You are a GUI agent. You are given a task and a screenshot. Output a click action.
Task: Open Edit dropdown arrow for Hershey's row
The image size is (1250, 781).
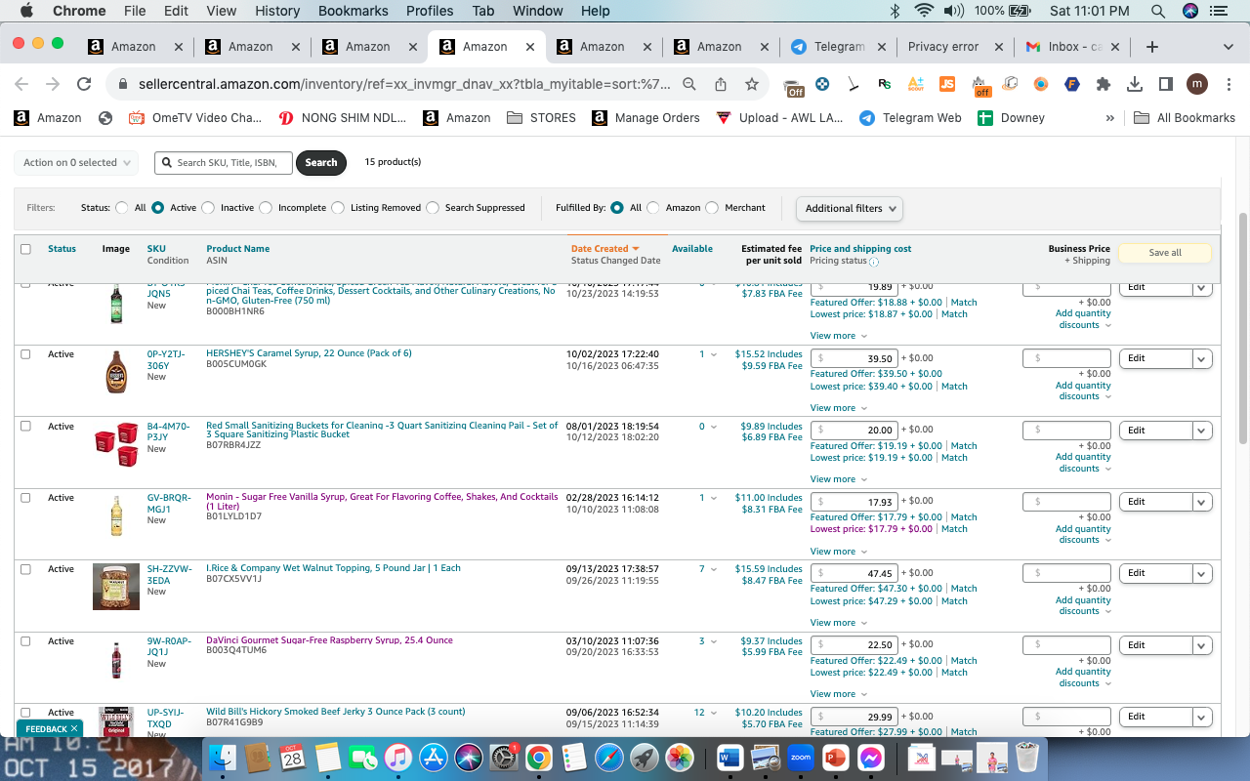coord(1202,358)
